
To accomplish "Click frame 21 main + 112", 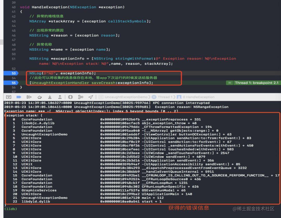I will pyautogui.click(x=88, y=198).
